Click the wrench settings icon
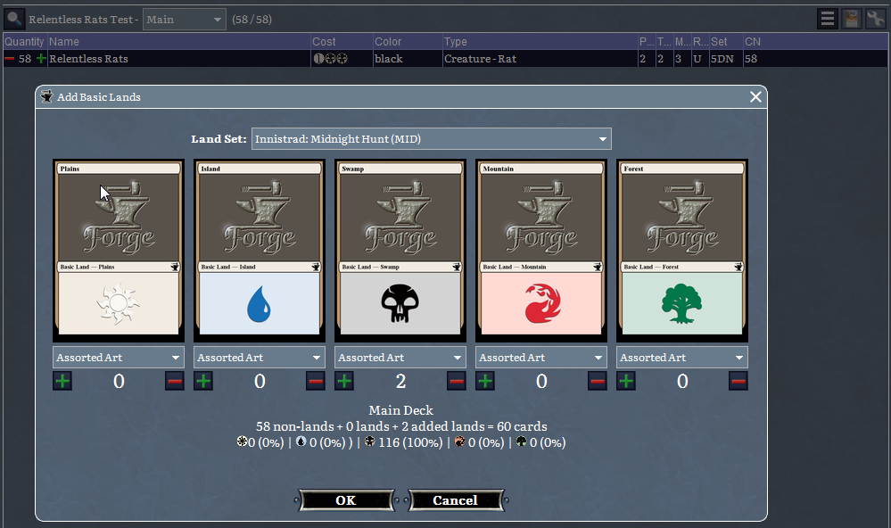Viewport: 891px width, 528px height. click(875, 19)
